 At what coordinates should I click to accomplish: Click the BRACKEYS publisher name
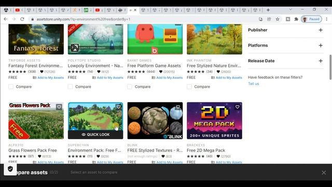(x=196, y=145)
